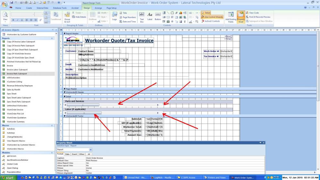
Task: Select the Check Box control icon
Action: coord(172,17)
